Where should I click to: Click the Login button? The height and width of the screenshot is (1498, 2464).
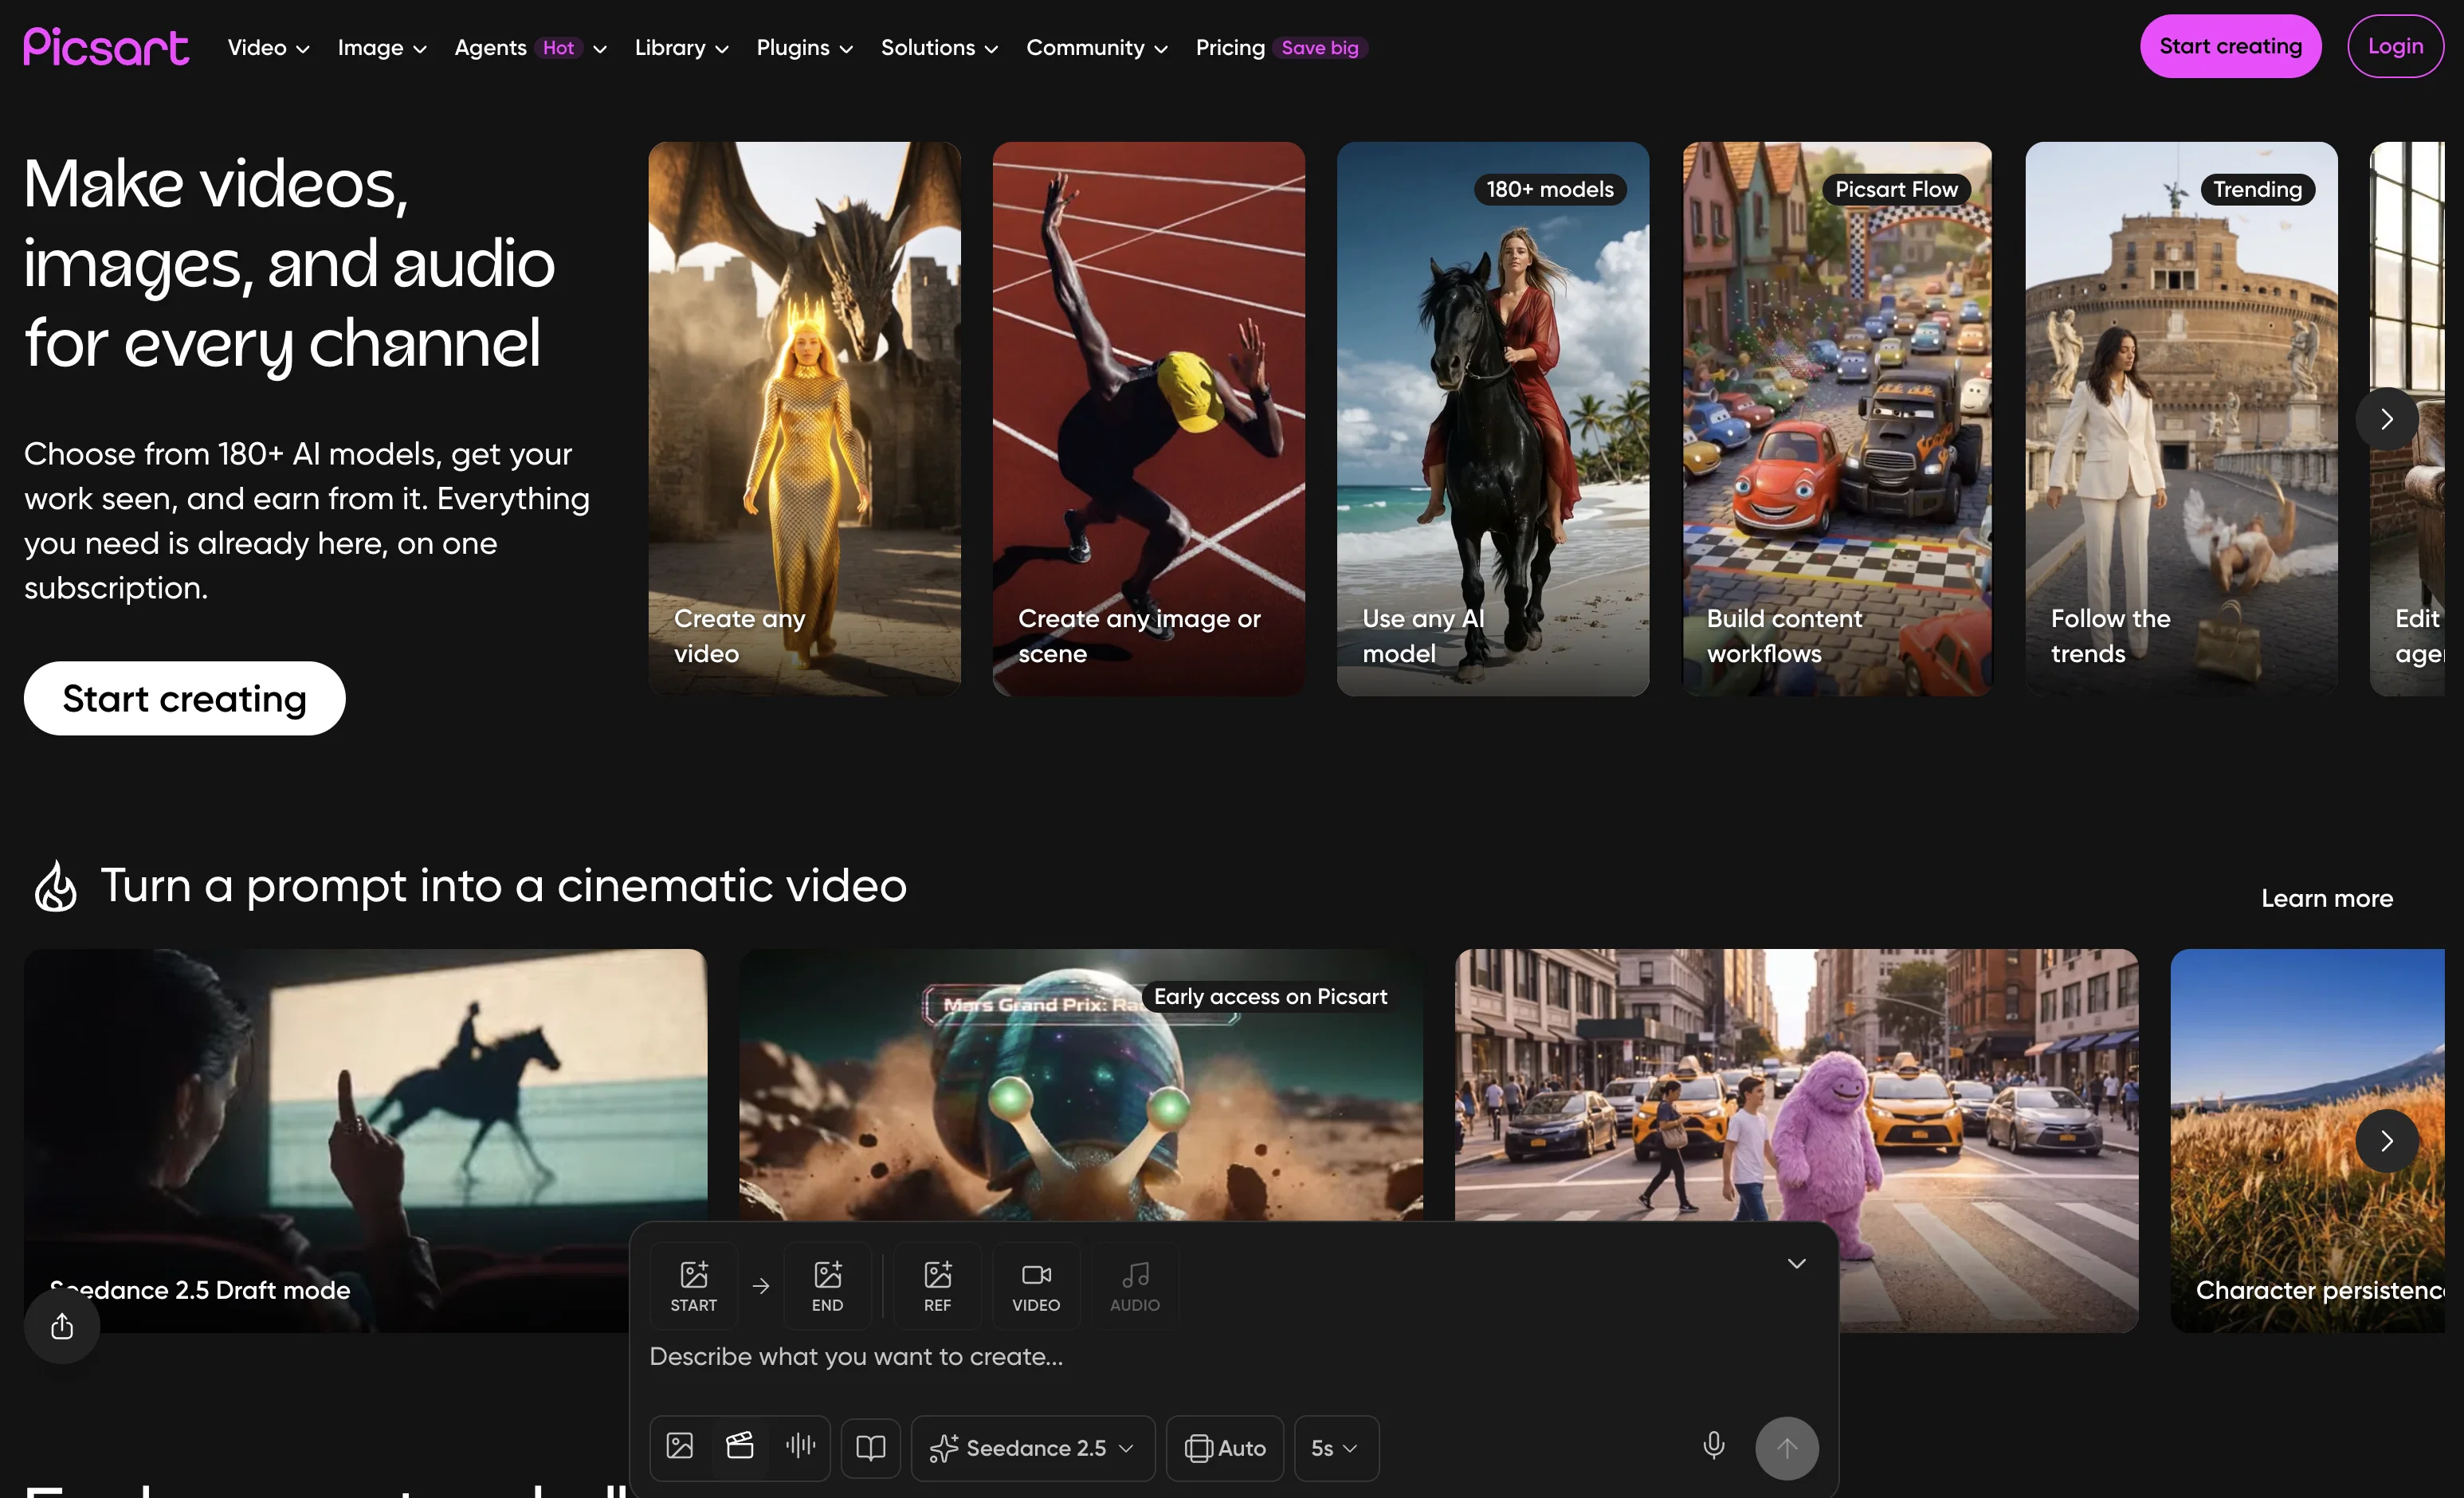2395,46
